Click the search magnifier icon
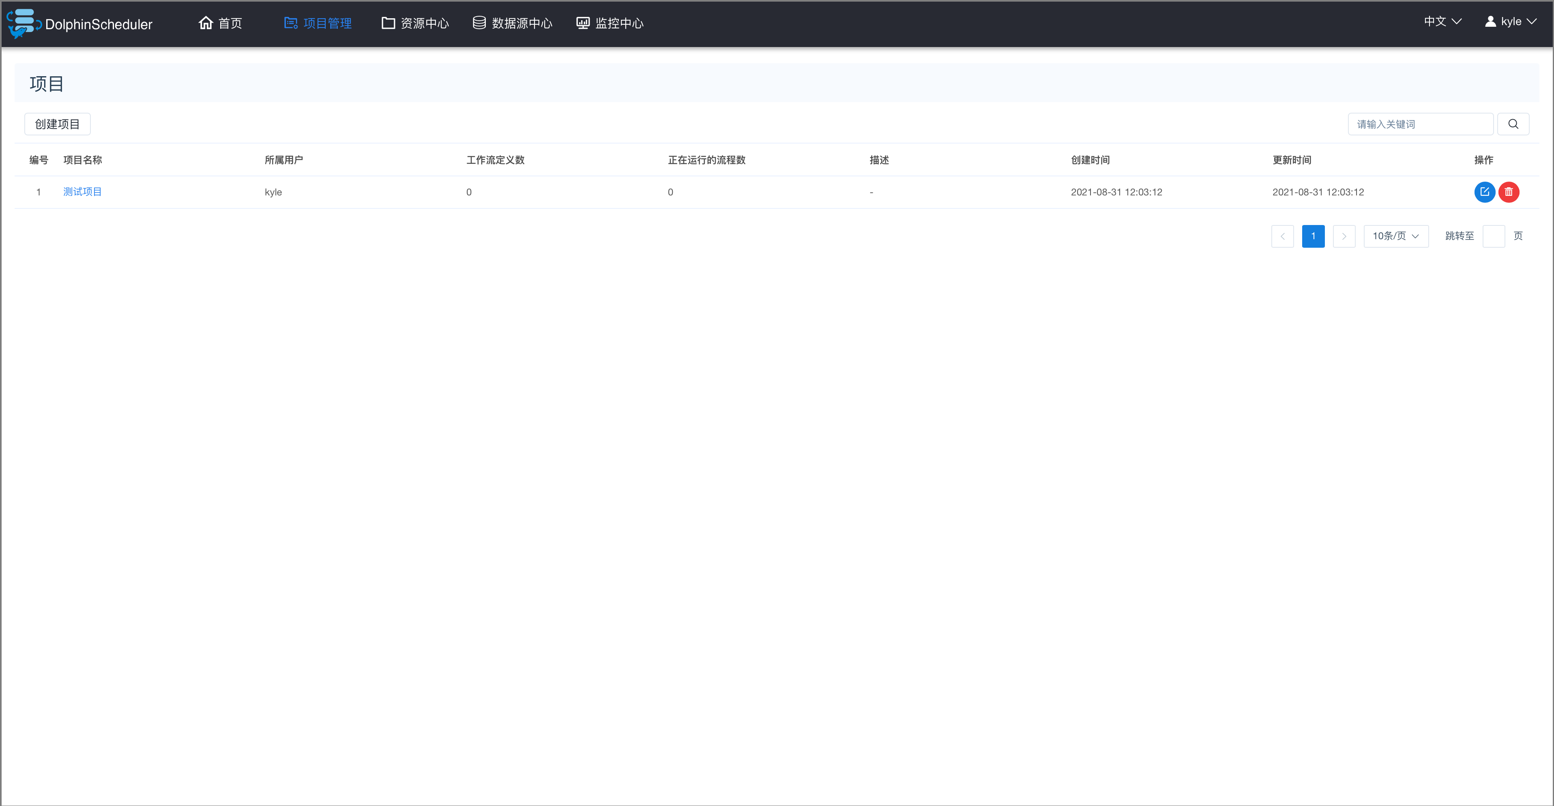Viewport: 1554px width, 806px height. pyautogui.click(x=1513, y=124)
